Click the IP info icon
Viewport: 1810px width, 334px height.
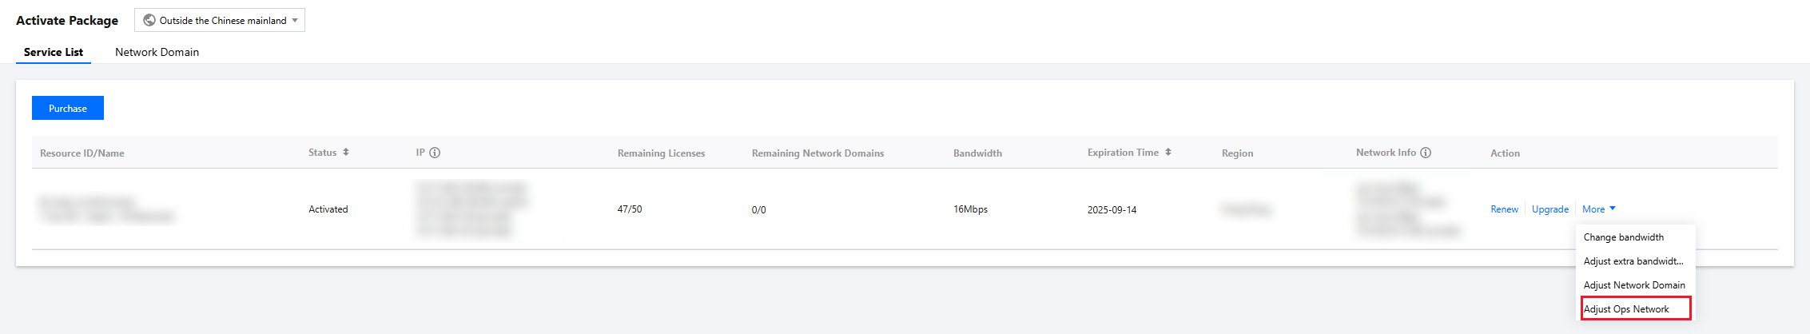(435, 153)
